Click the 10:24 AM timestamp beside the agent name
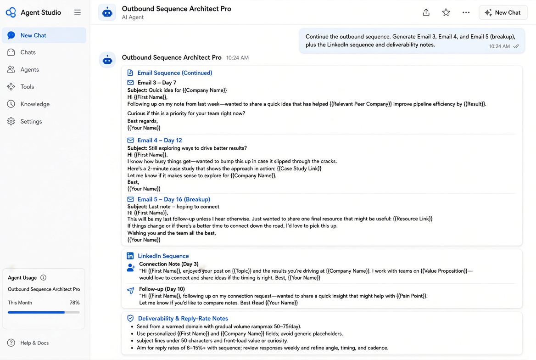This screenshot has height=360, width=536. point(237,58)
